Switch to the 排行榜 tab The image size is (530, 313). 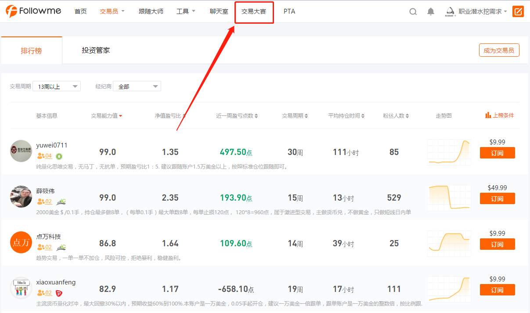pyautogui.click(x=32, y=50)
